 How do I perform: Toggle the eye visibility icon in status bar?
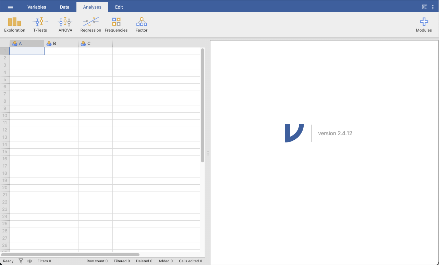[x=30, y=261]
